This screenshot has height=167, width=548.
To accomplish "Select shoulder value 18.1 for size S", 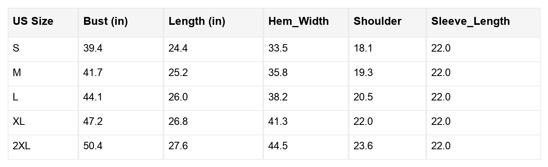I will [x=363, y=48].
